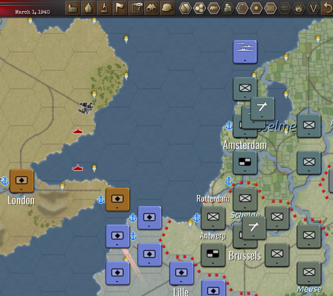The width and height of the screenshot is (333, 296).
Task: Select the air unit near Amsterdam
Action: click(262, 109)
